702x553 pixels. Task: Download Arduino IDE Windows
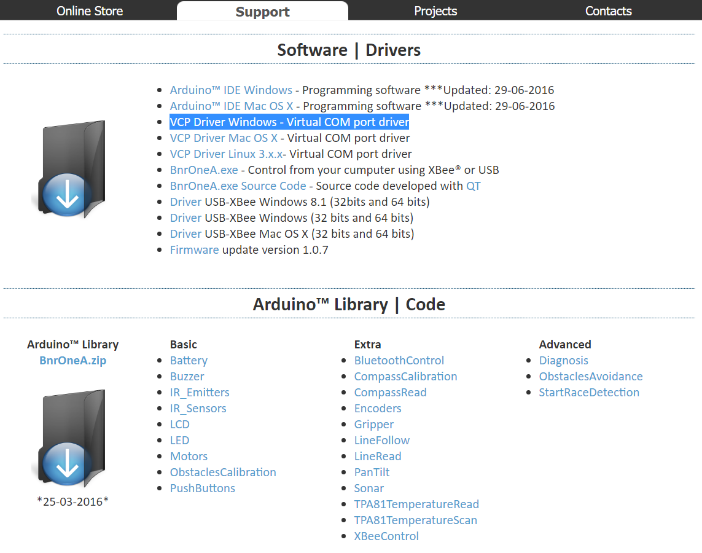coord(231,90)
